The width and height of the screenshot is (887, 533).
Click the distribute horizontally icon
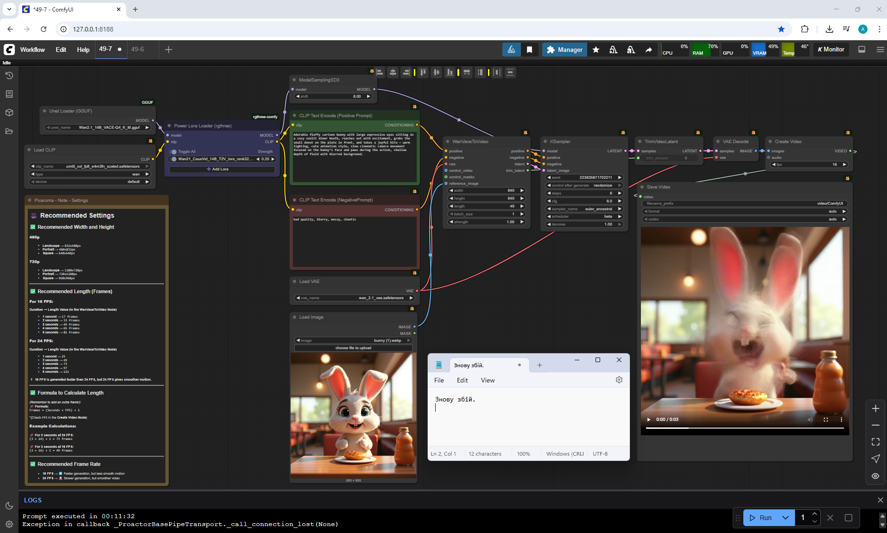(x=497, y=72)
